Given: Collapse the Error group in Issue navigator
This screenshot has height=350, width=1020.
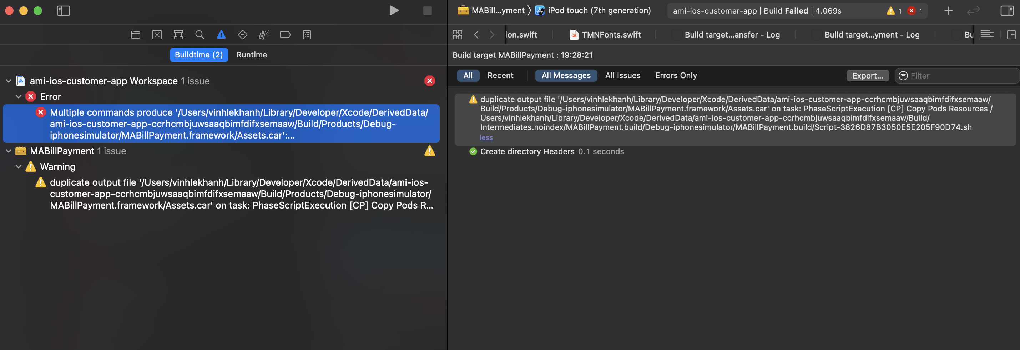Looking at the screenshot, I should pyautogui.click(x=19, y=96).
